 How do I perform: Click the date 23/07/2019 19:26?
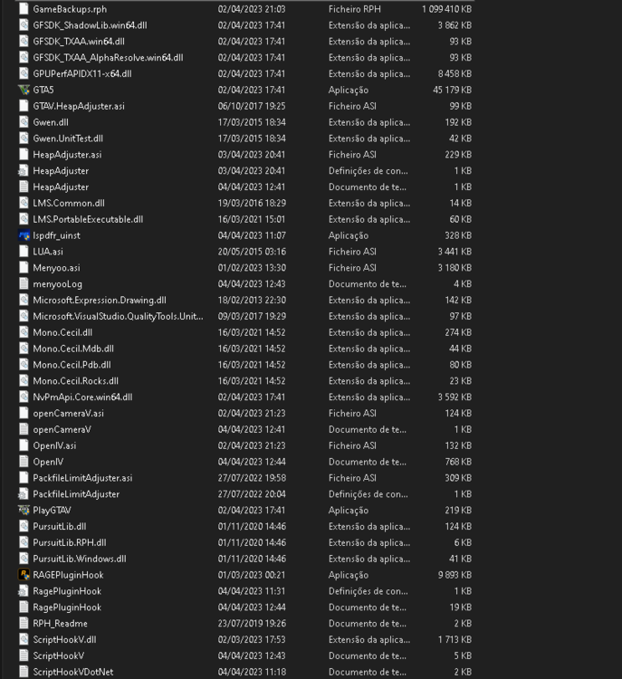(252, 624)
